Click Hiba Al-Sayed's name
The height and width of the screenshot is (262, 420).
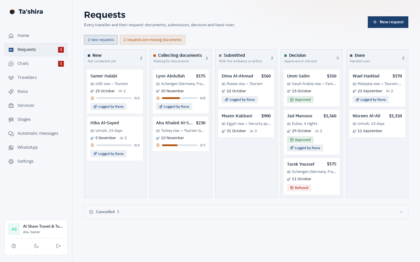105,123
